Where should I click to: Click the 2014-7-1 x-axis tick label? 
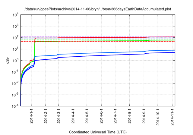115,116
